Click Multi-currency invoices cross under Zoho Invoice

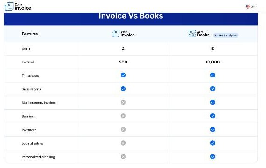pos(123,102)
